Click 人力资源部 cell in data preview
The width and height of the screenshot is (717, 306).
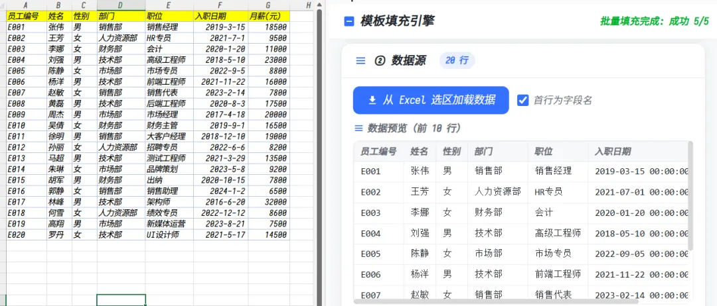click(498, 192)
